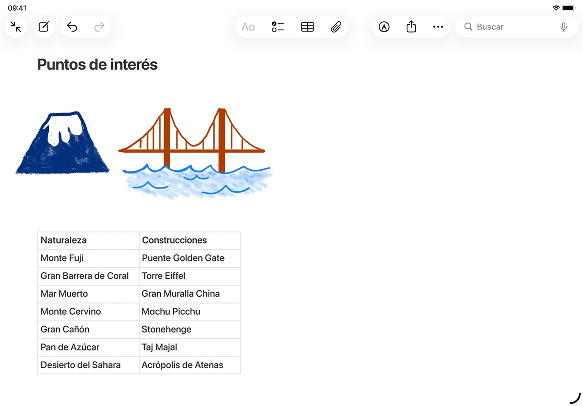This screenshot has width=583, height=406.
Task: Select the Construcciones header cell
Action: (x=189, y=240)
